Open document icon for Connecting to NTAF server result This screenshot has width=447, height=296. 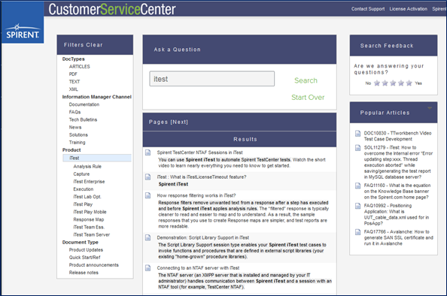[148, 268]
